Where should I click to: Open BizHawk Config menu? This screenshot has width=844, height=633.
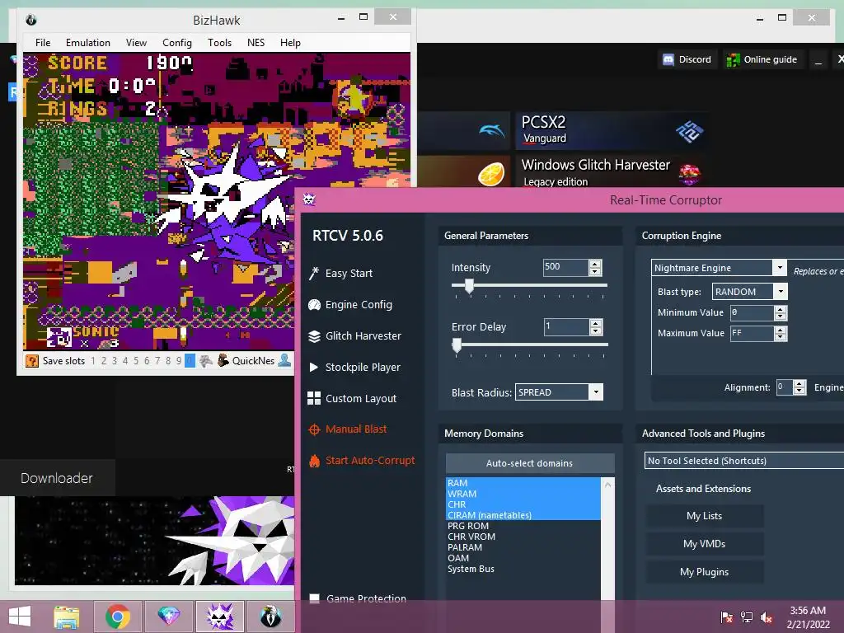[177, 43]
